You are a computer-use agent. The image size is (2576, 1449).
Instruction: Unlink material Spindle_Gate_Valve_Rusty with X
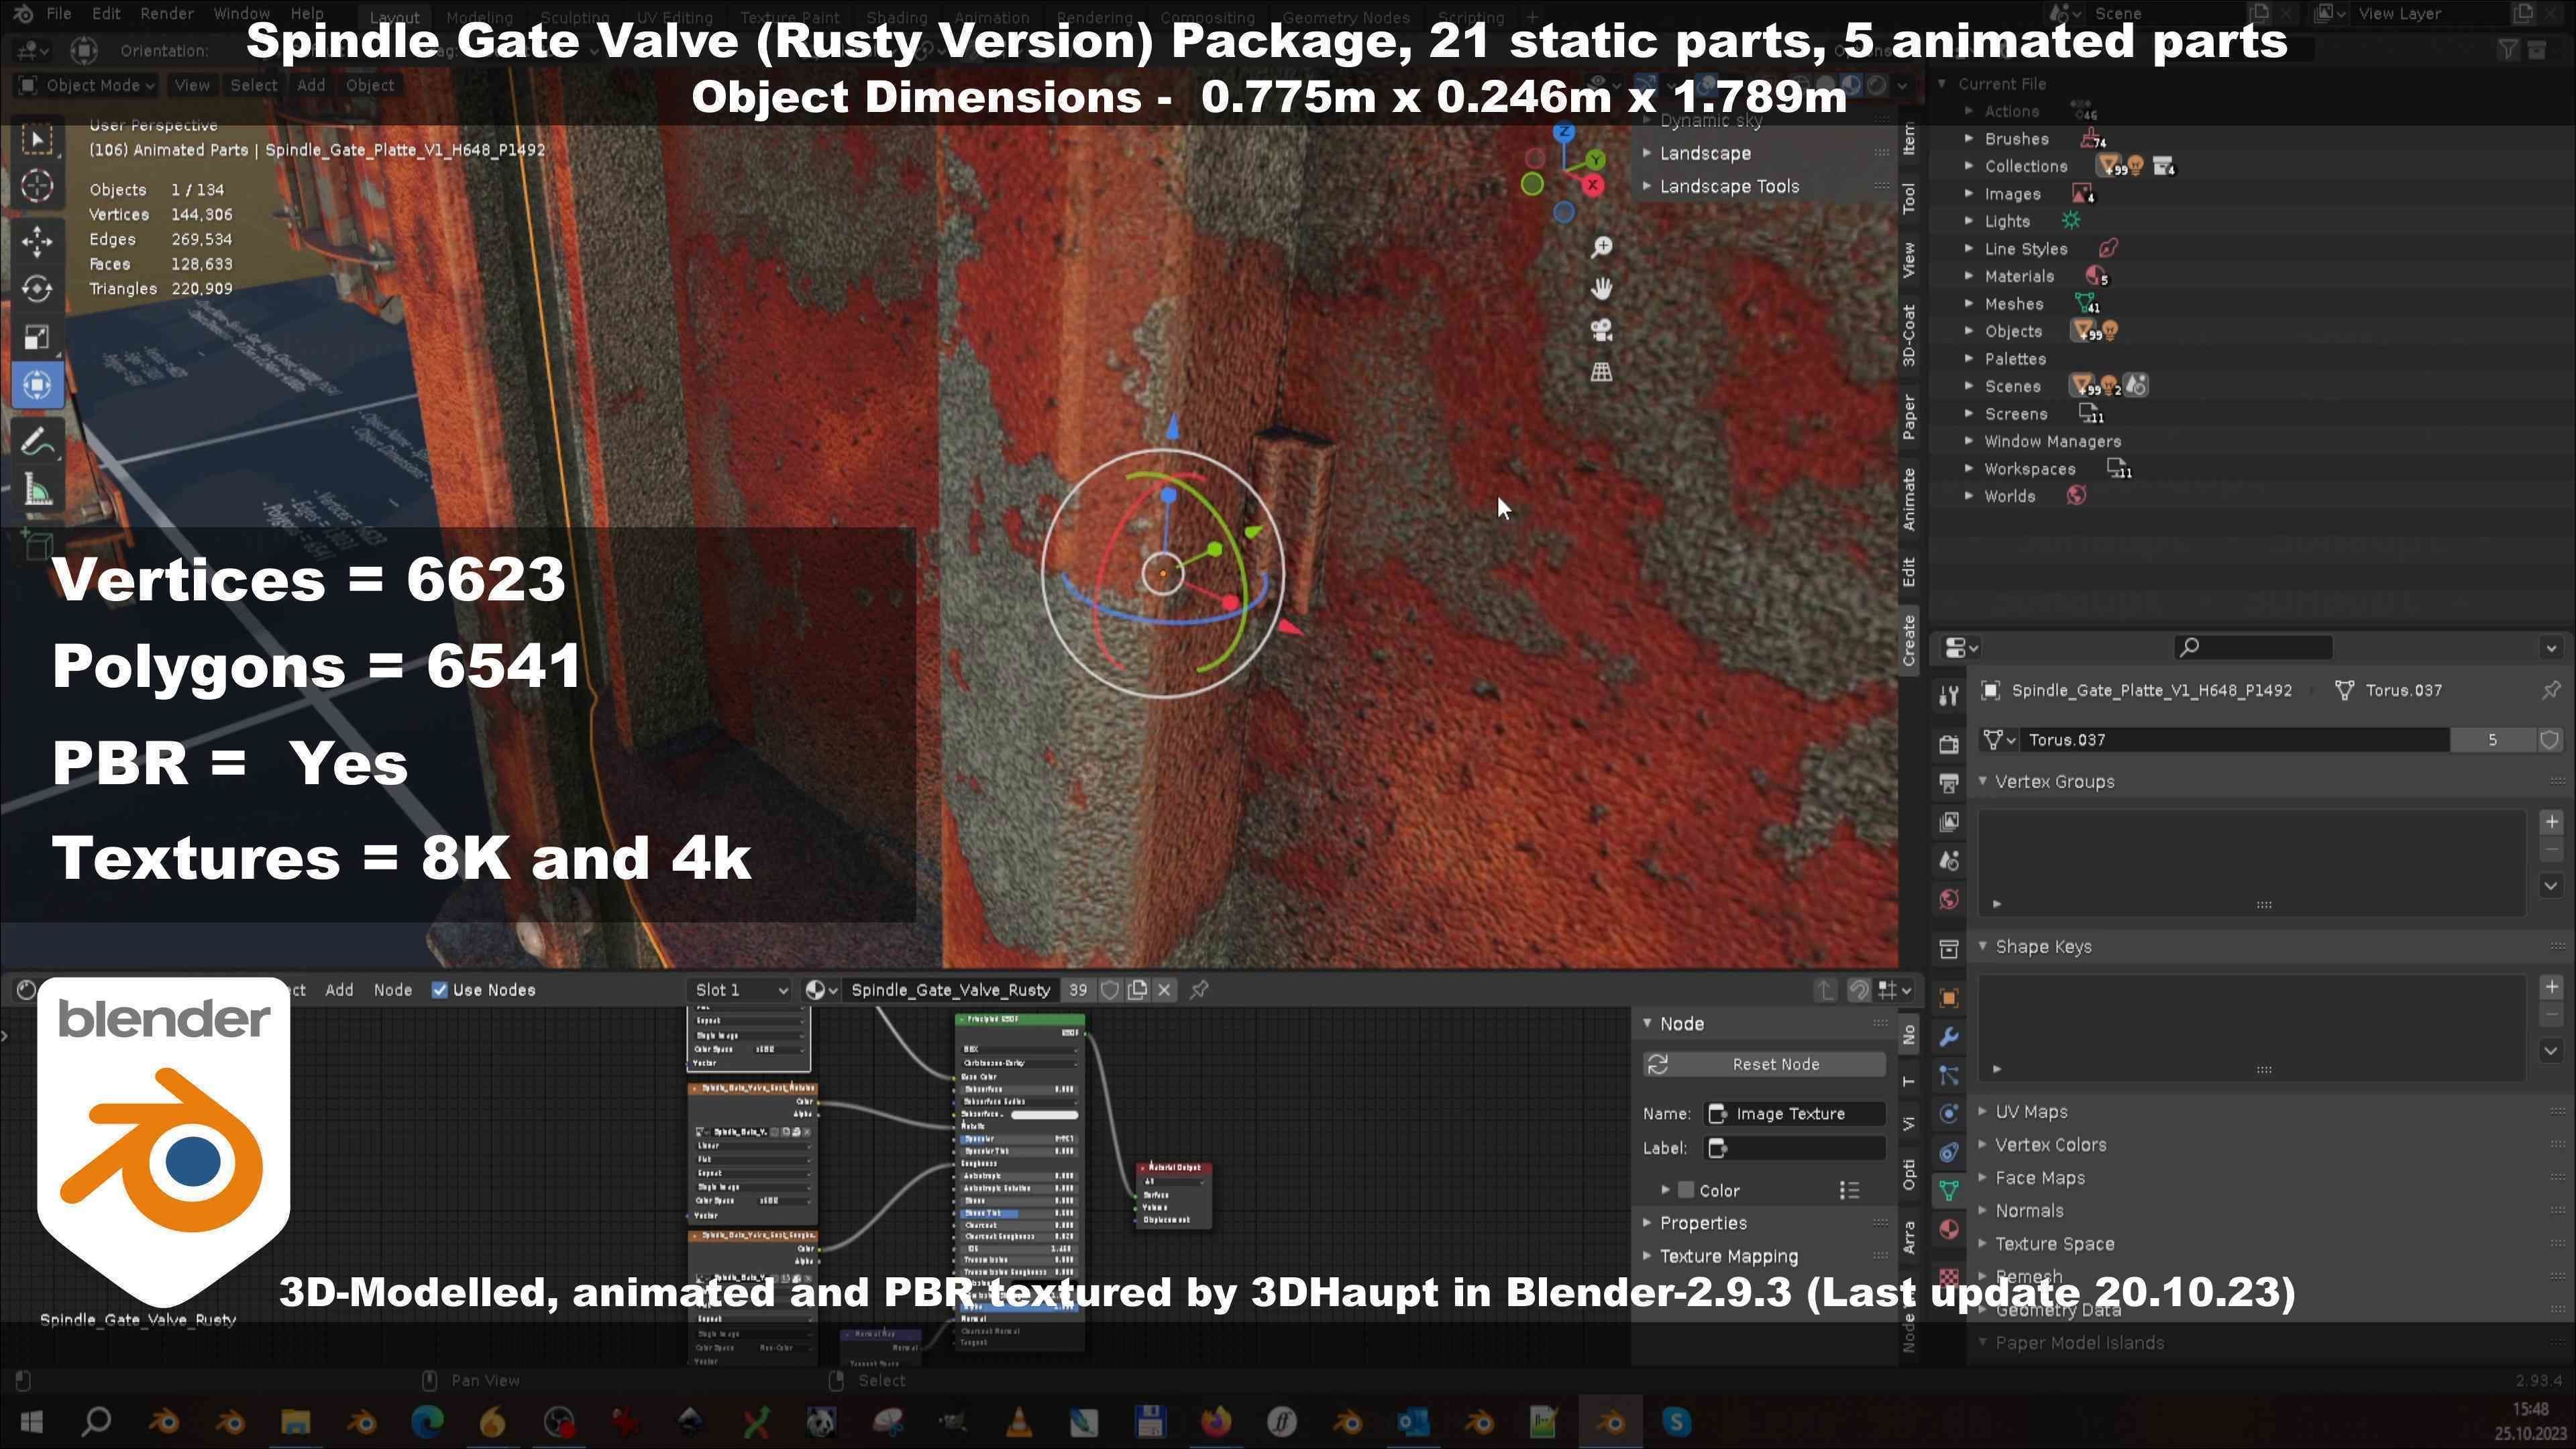(x=1164, y=990)
